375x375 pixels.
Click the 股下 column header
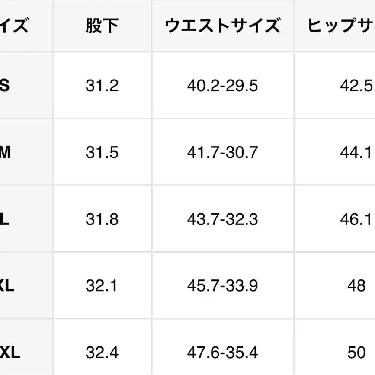coord(102,27)
